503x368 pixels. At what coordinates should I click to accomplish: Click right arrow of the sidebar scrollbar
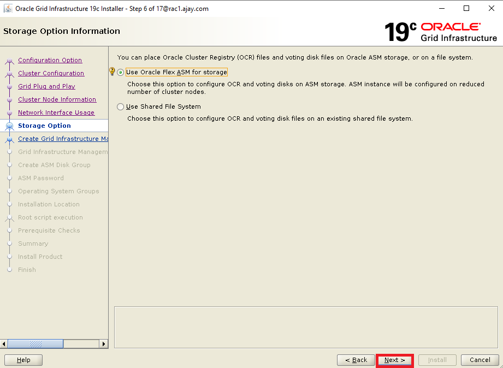pos(103,344)
